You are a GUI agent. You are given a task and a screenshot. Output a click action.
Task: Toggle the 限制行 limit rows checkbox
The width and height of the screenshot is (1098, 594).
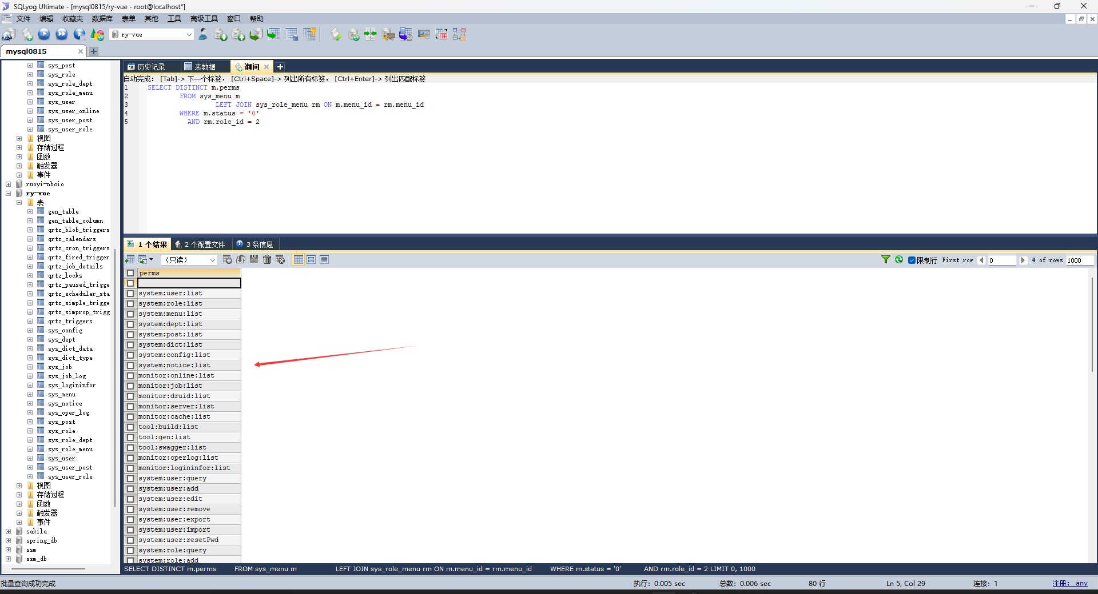click(912, 260)
